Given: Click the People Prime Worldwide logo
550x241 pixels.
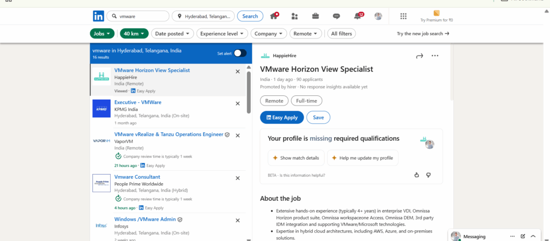Looking at the screenshot, I should coord(102,183).
